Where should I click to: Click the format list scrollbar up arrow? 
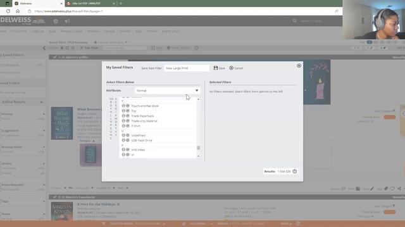(198, 99)
